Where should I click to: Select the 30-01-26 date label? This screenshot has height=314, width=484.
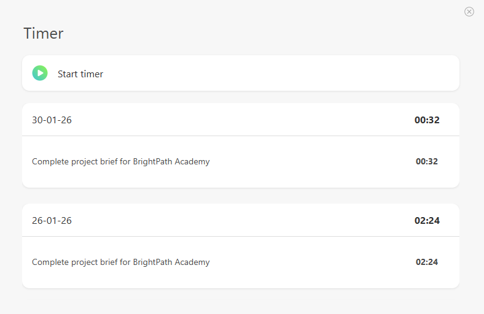(52, 120)
